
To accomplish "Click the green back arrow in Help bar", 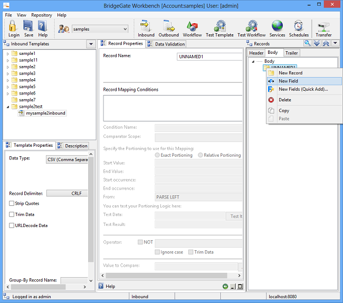I will pos(225,287).
